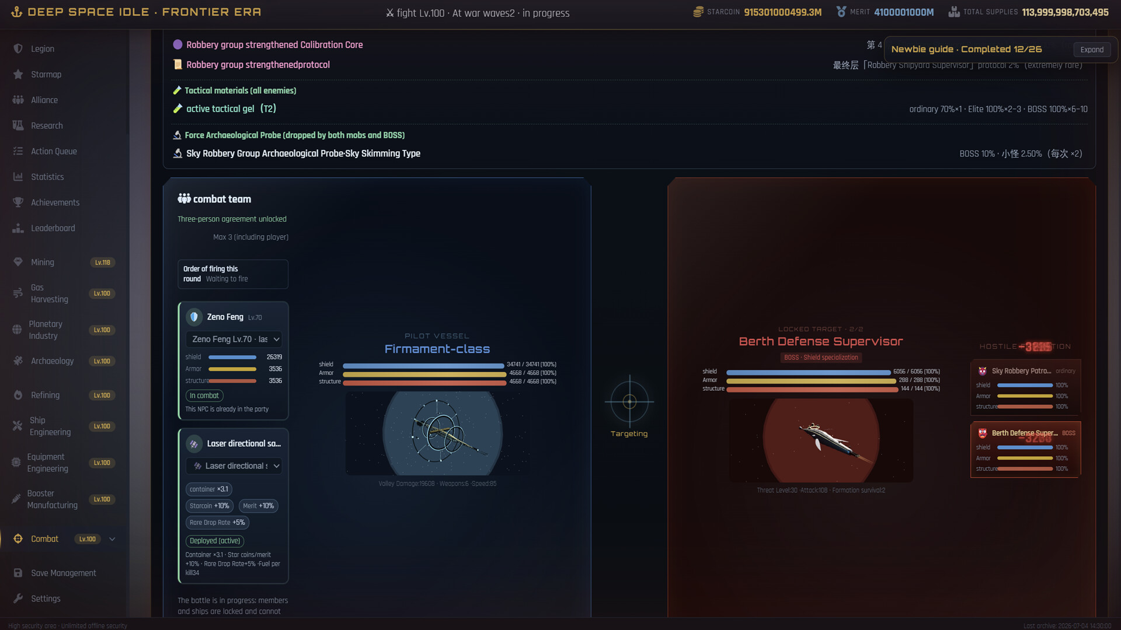This screenshot has width=1121, height=630.
Task: Click the Archaeology satellite icon
Action: click(x=18, y=361)
